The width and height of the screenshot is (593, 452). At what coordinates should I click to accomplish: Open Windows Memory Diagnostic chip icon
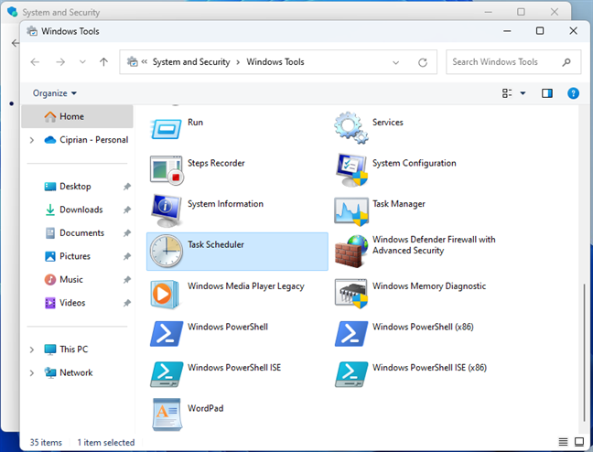(351, 294)
